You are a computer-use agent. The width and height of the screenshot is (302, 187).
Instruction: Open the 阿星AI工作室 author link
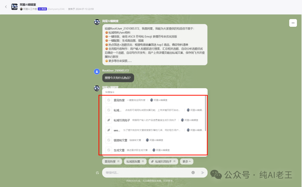[30, 9]
